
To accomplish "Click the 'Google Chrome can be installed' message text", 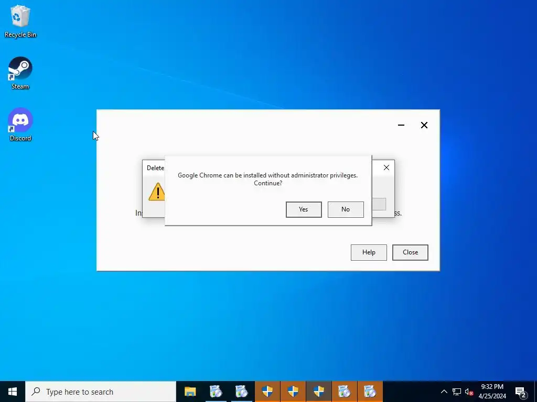I will coord(268,179).
